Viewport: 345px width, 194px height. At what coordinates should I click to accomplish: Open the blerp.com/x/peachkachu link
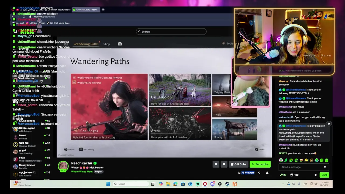[295, 133]
